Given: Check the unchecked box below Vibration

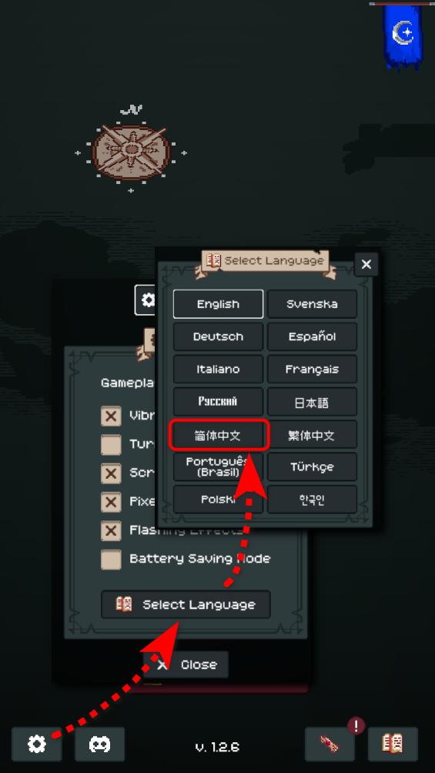Looking at the screenshot, I should 111,445.
